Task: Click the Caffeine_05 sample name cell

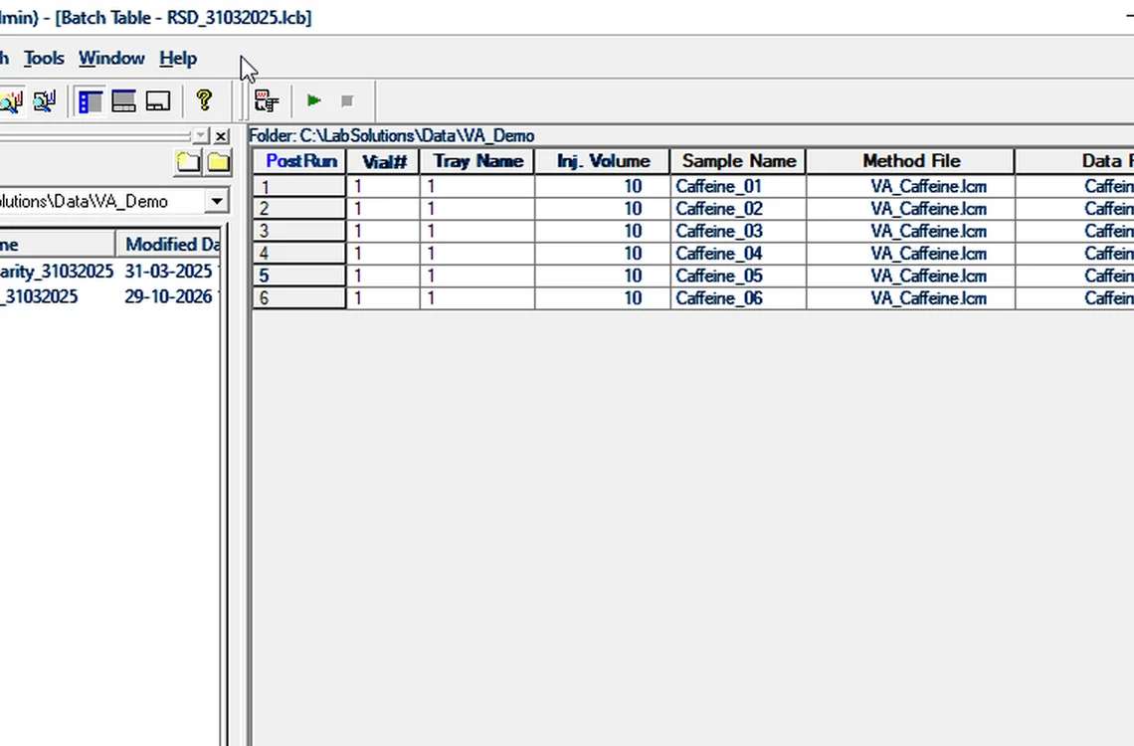Action: (738, 277)
